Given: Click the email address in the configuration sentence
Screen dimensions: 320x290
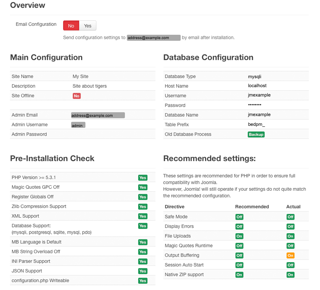Looking at the screenshot, I should pos(154,38).
